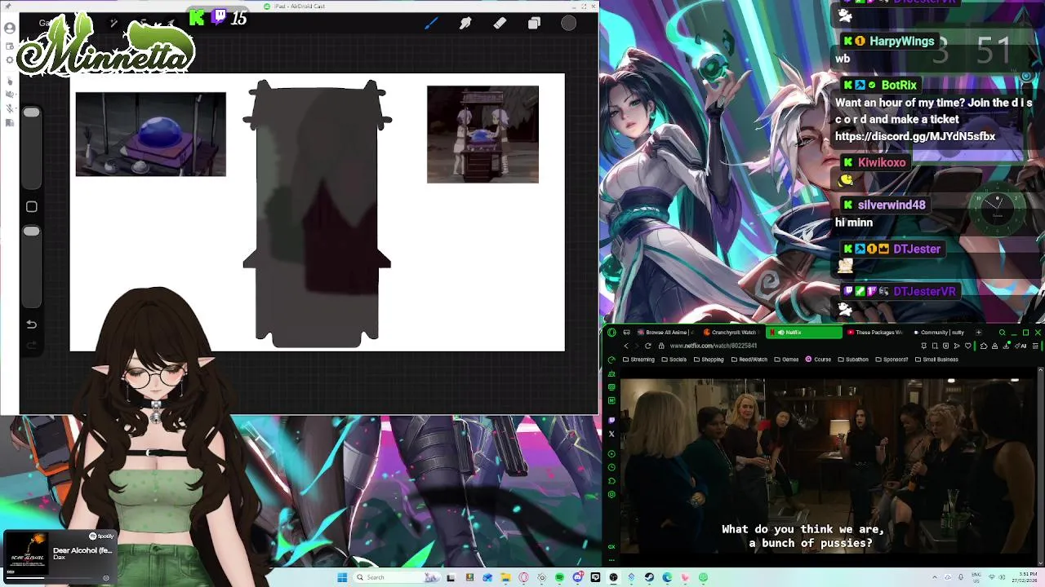The height and width of the screenshot is (587, 1045).
Task: Open the Games bookmarks folder
Action: (786, 360)
